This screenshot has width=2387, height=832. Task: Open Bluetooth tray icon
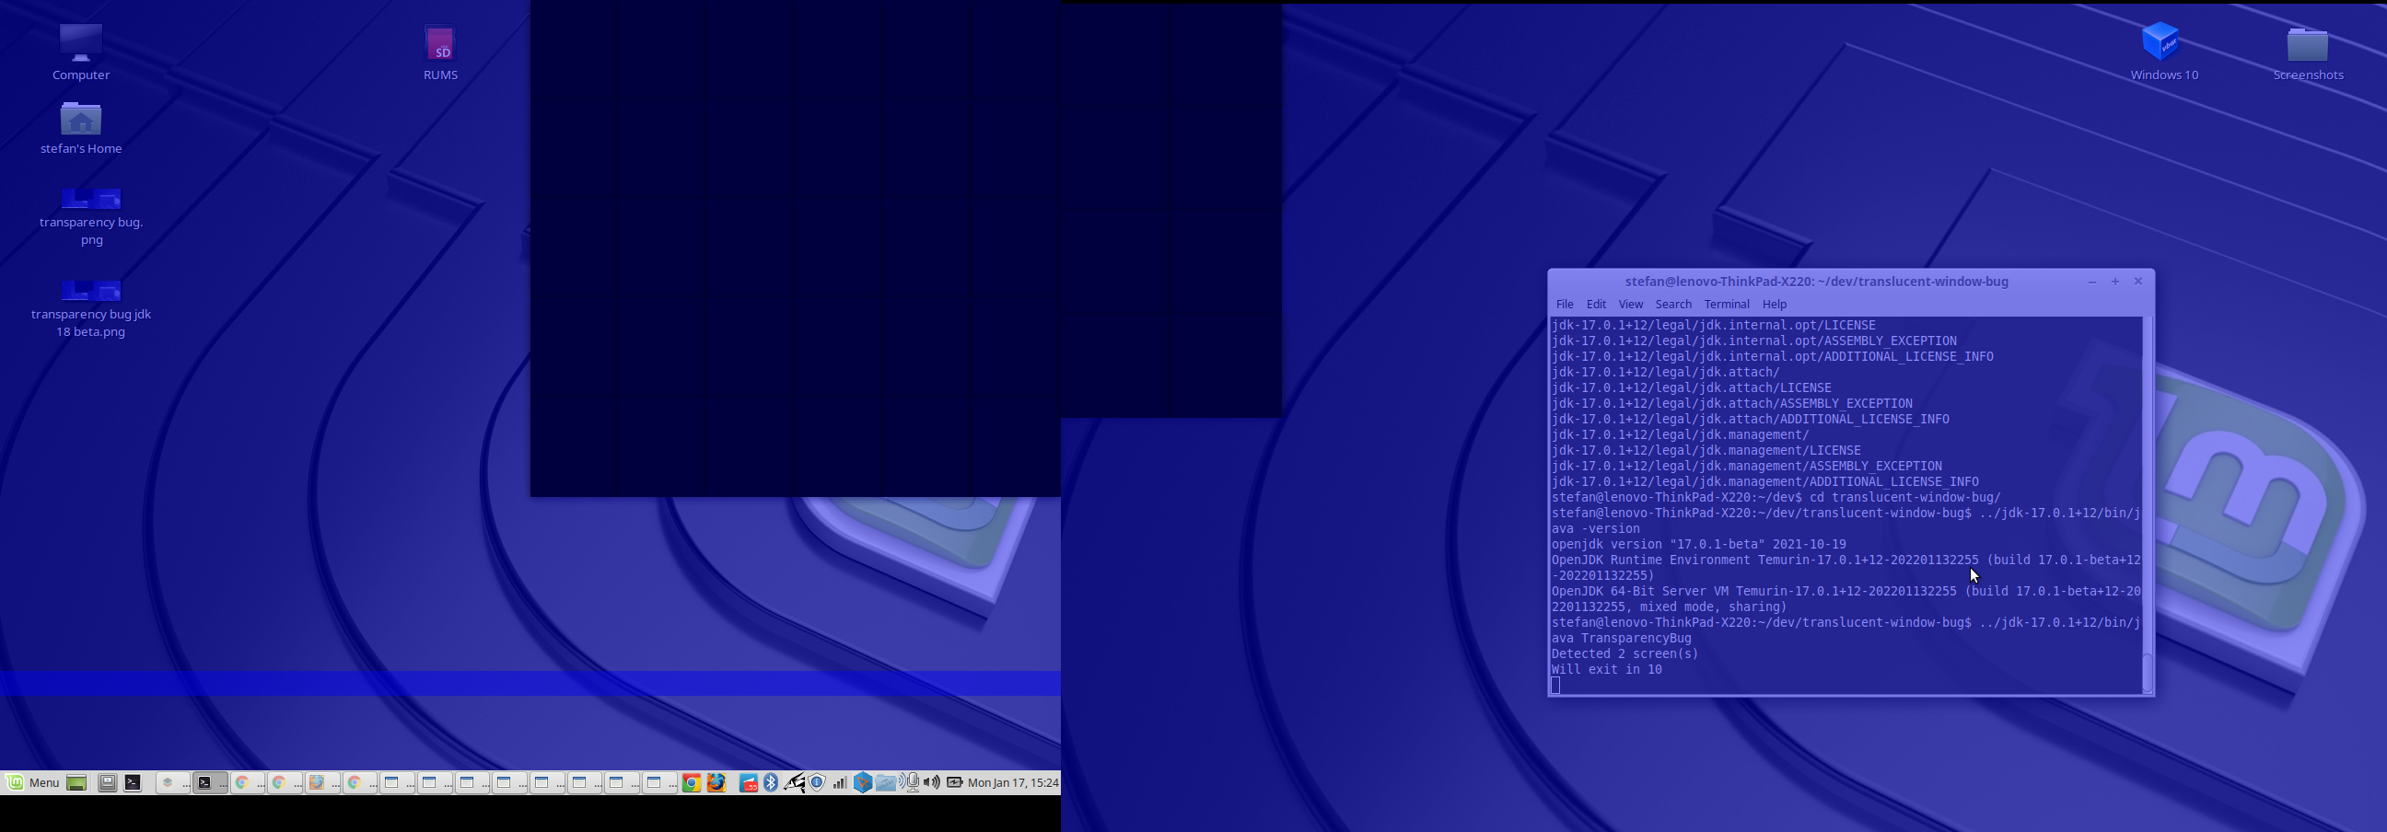770,783
